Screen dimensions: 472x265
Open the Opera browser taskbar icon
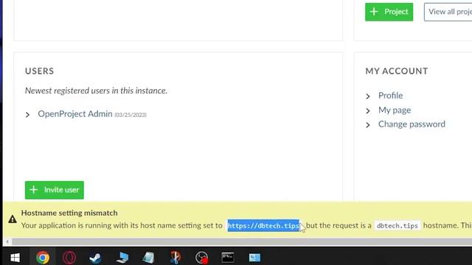tap(69, 258)
